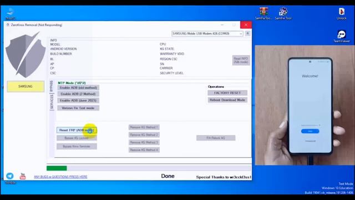The width and height of the screenshot is (355, 200).
Task: Click the CPU info label
Action: (163, 44)
